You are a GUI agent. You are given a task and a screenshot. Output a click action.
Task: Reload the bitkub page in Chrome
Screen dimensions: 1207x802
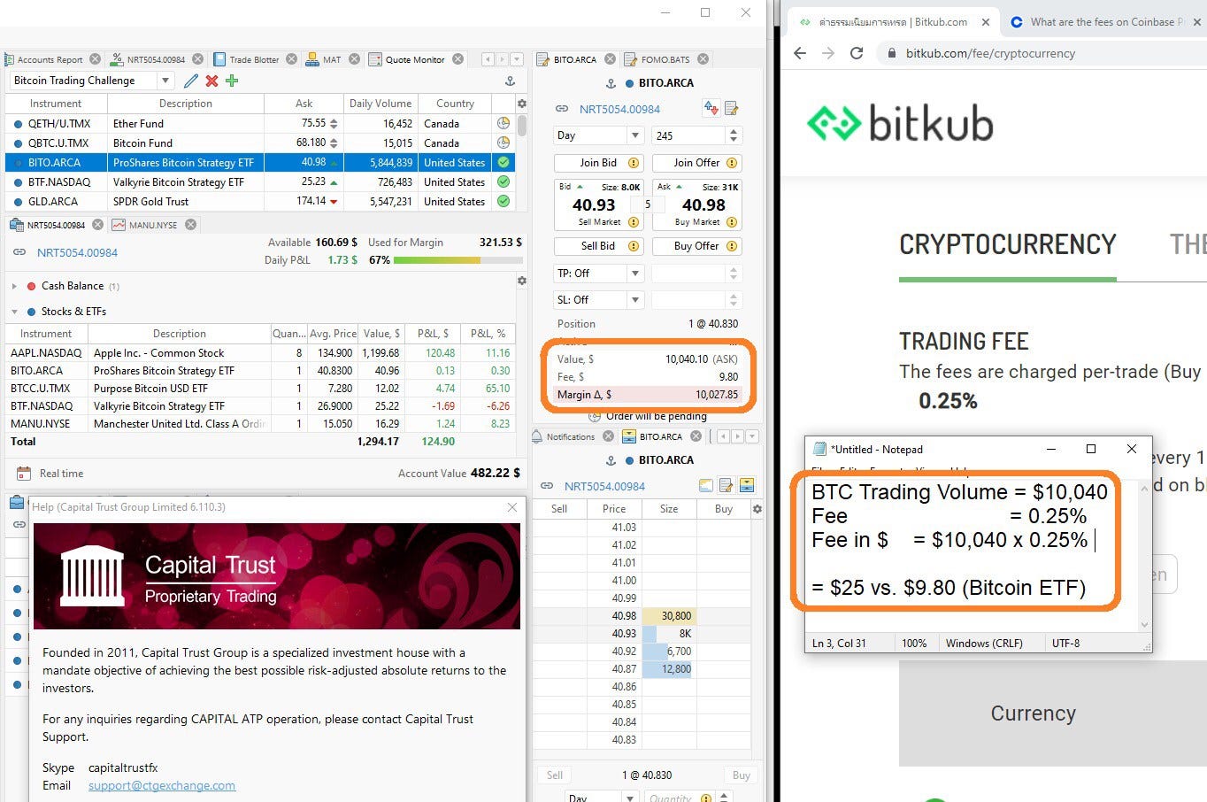(857, 53)
